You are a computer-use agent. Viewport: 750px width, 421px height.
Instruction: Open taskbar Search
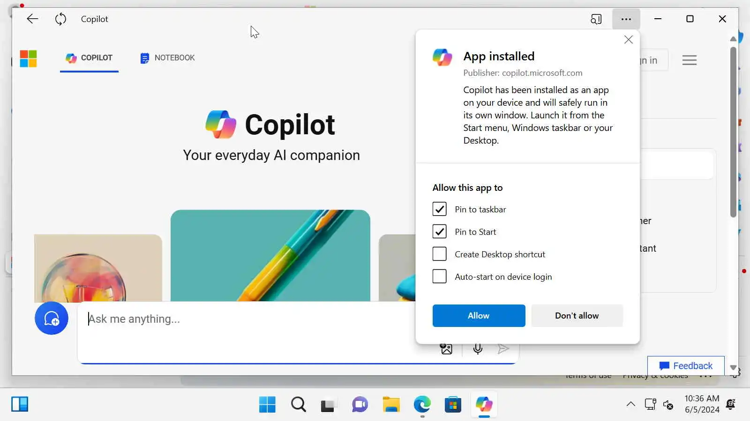[x=298, y=404]
